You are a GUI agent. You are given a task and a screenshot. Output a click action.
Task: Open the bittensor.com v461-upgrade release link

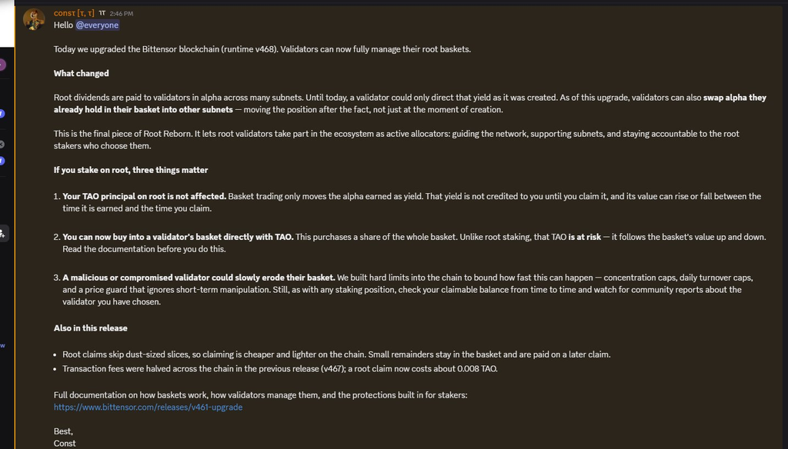point(149,407)
